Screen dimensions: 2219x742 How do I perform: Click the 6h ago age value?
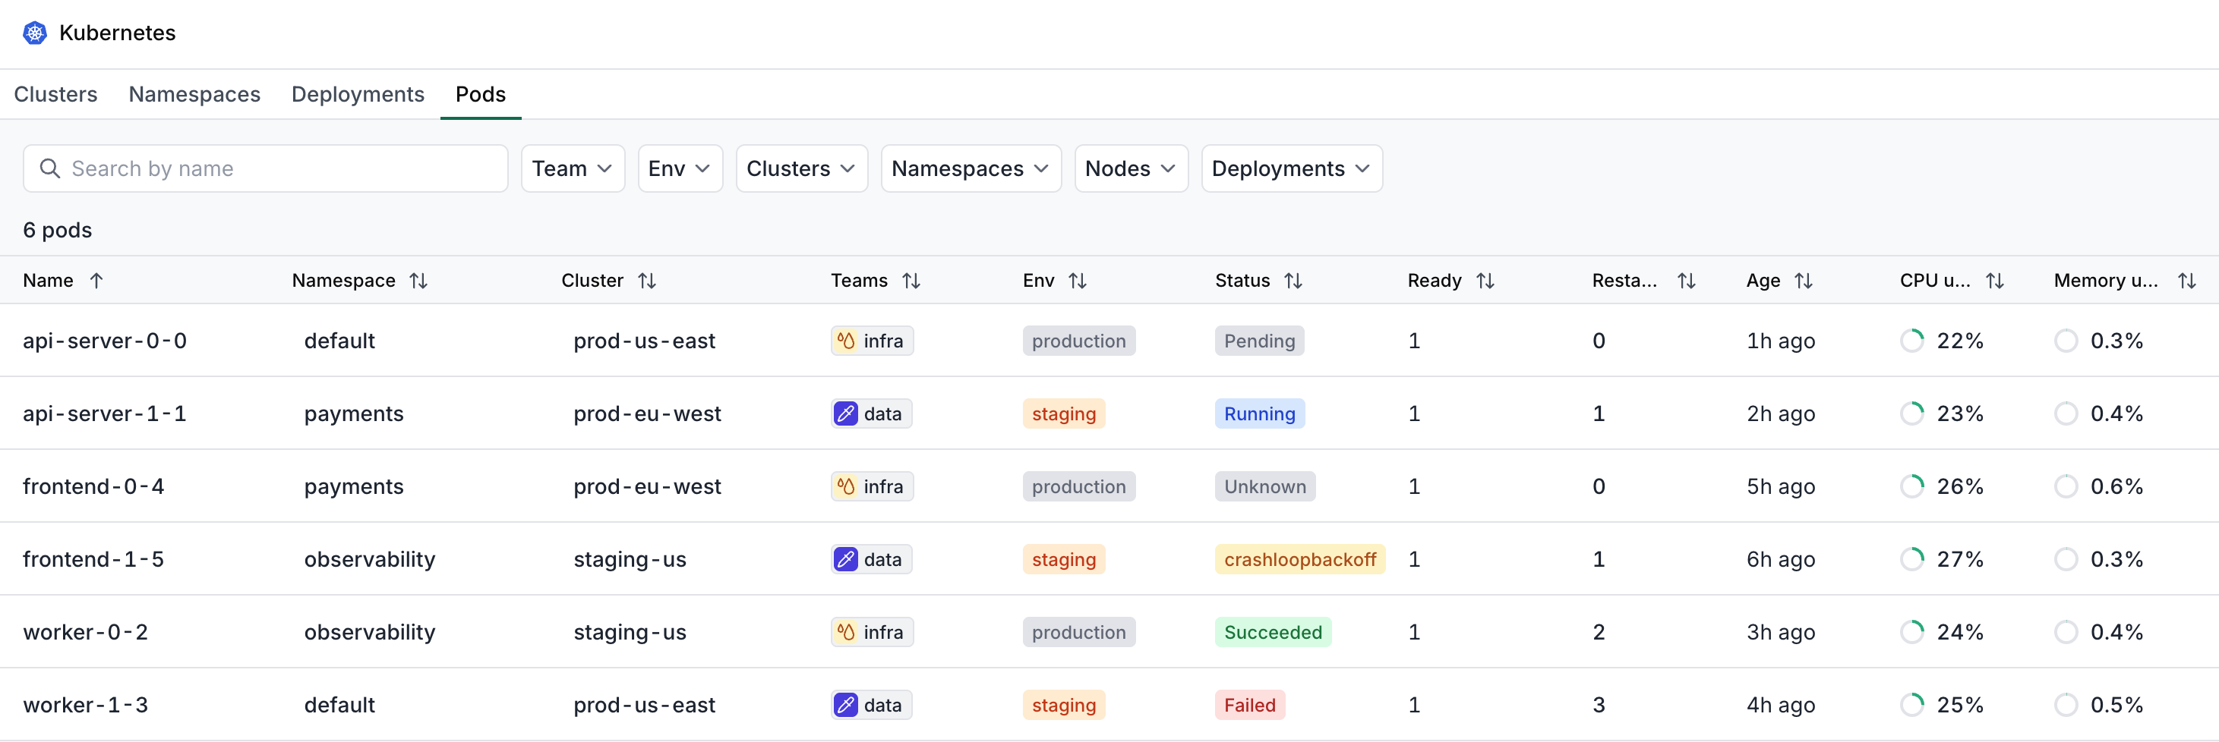(x=1781, y=559)
